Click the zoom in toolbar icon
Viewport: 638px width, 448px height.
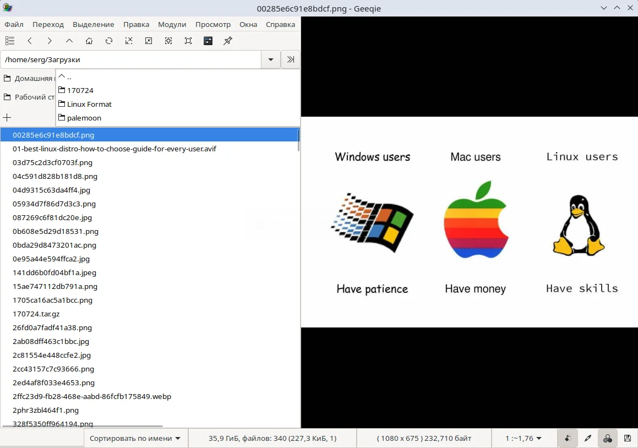tap(129, 41)
